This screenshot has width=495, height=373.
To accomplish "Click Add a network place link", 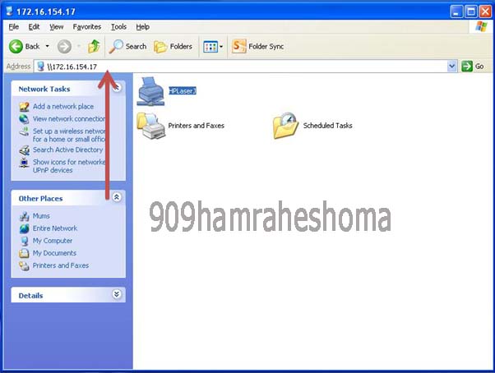I will coord(63,107).
